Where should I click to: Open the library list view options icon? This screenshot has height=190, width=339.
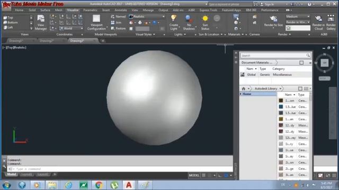click(307, 89)
